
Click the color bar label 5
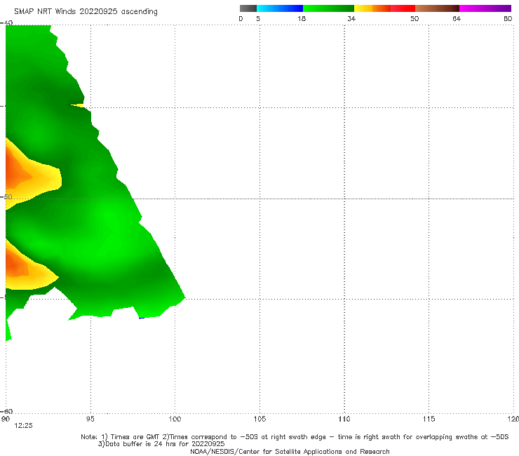[258, 19]
